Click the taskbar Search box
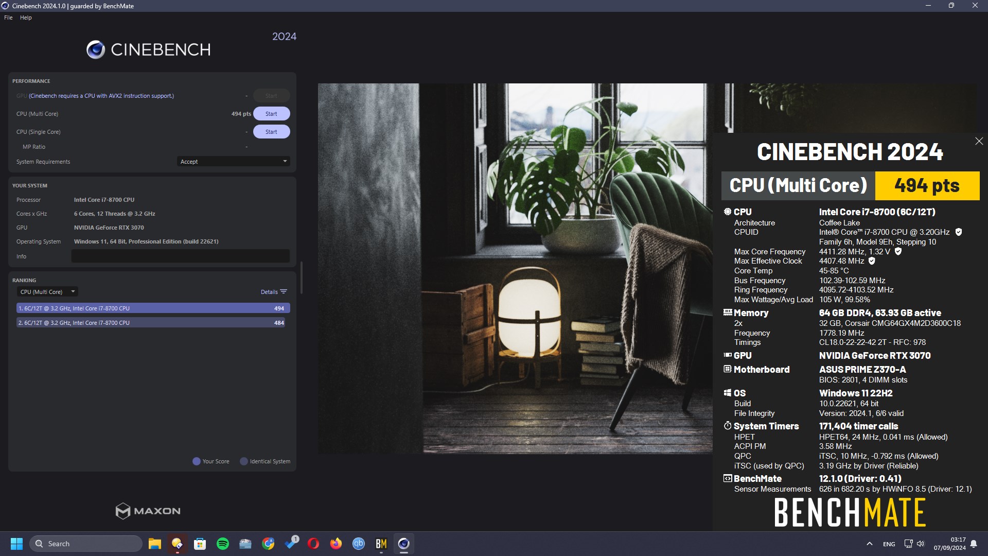Image resolution: width=988 pixels, height=556 pixels. click(86, 544)
